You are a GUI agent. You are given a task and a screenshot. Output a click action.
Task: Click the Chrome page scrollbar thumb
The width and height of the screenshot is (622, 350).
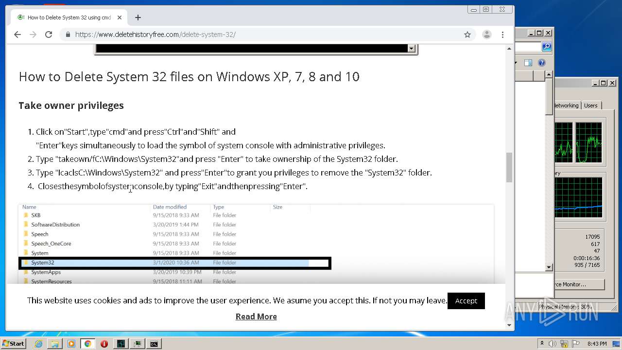509,167
